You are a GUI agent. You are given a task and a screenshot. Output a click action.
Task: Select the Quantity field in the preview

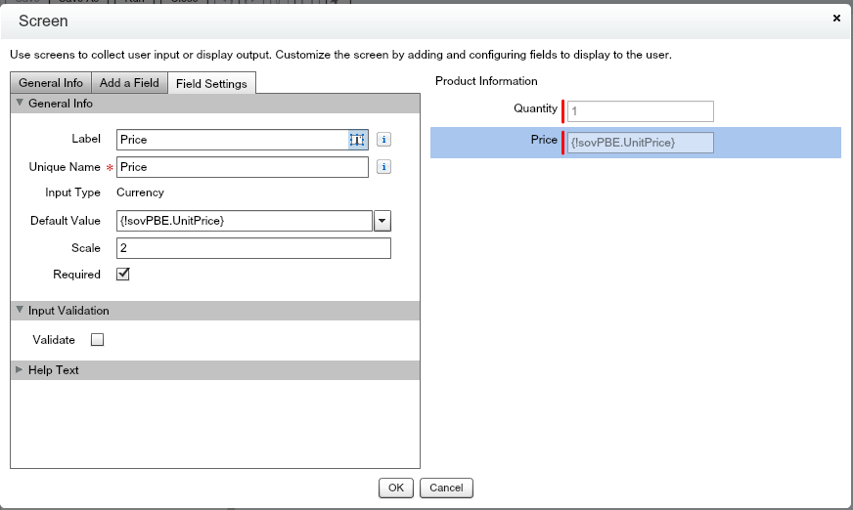click(640, 110)
